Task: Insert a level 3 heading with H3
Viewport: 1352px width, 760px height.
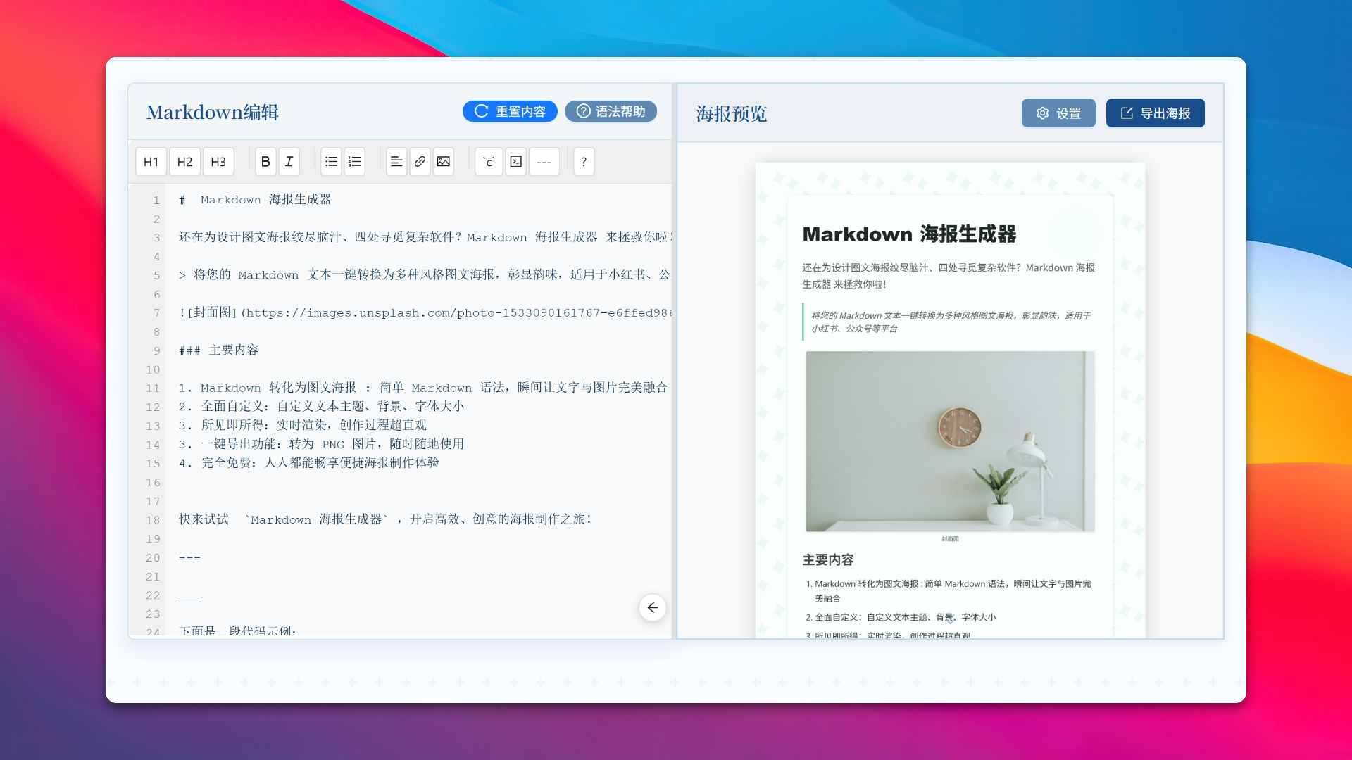Action: pos(218,162)
